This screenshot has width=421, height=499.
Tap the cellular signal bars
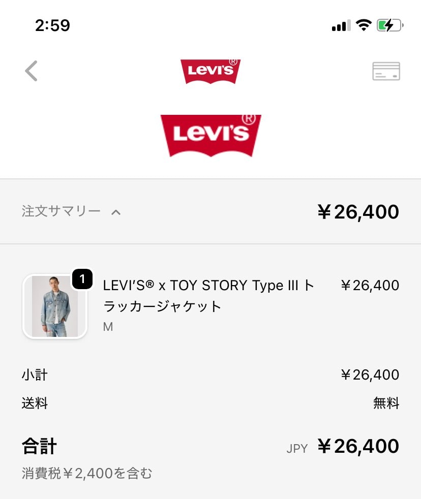click(341, 25)
